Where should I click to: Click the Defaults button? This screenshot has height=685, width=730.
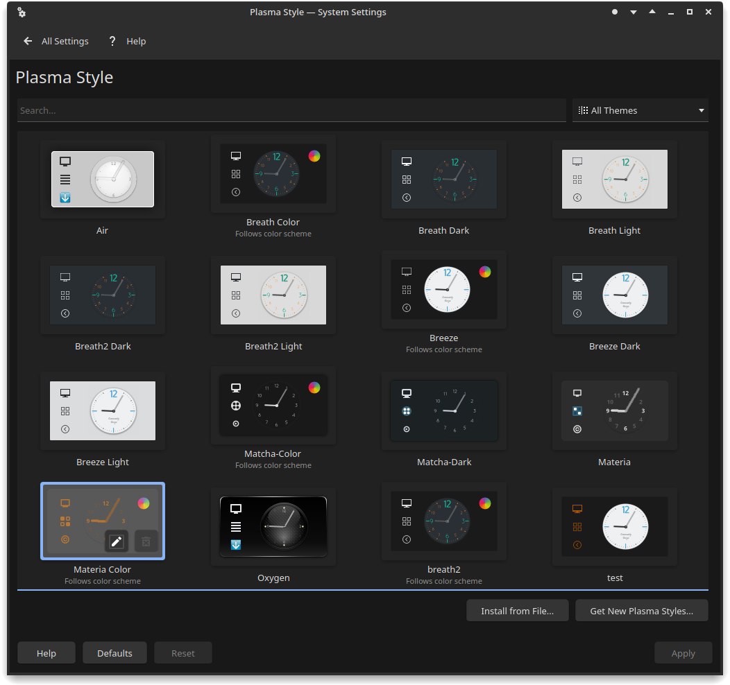pos(114,653)
